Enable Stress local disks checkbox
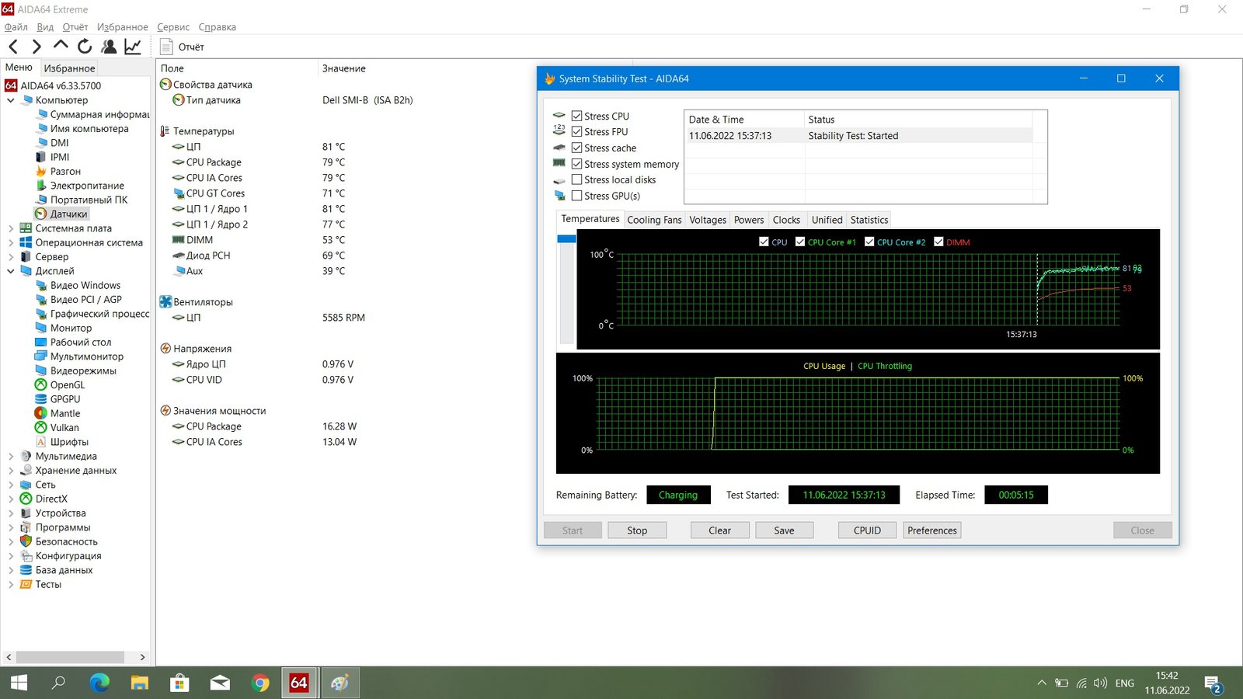Viewport: 1243px width, 699px height. pyautogui.click(x=576, y=179)
